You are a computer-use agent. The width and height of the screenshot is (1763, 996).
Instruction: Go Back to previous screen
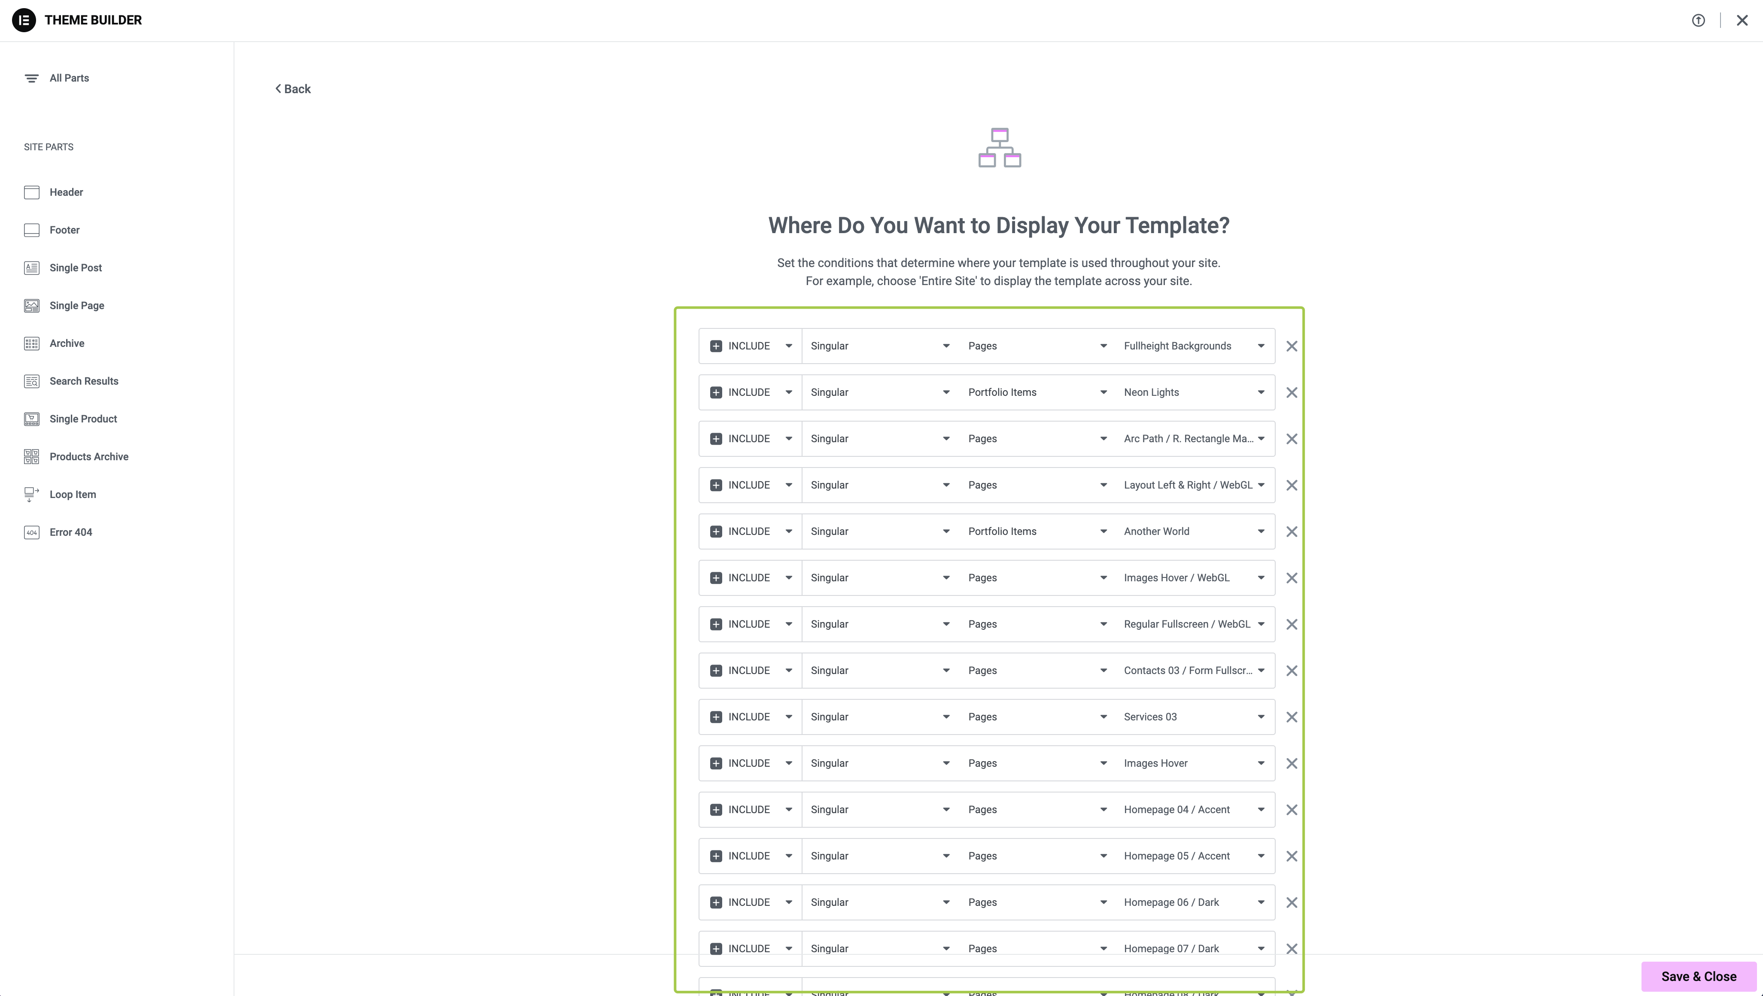[293, 89]
